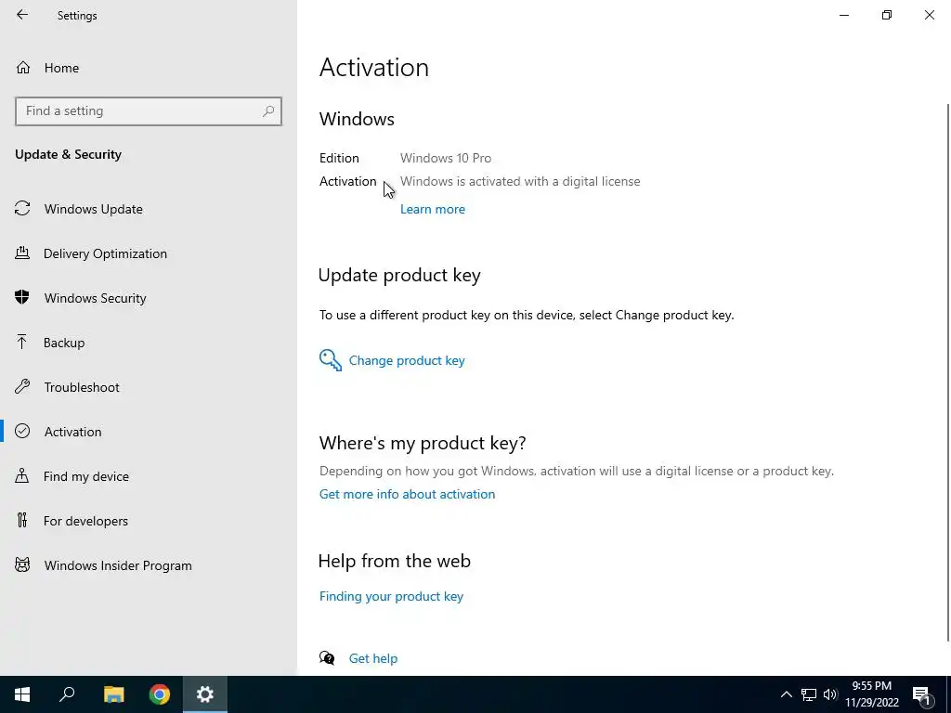951x713 pixels.
Task: Open the Home icon in sidebar
Action: 23,67
